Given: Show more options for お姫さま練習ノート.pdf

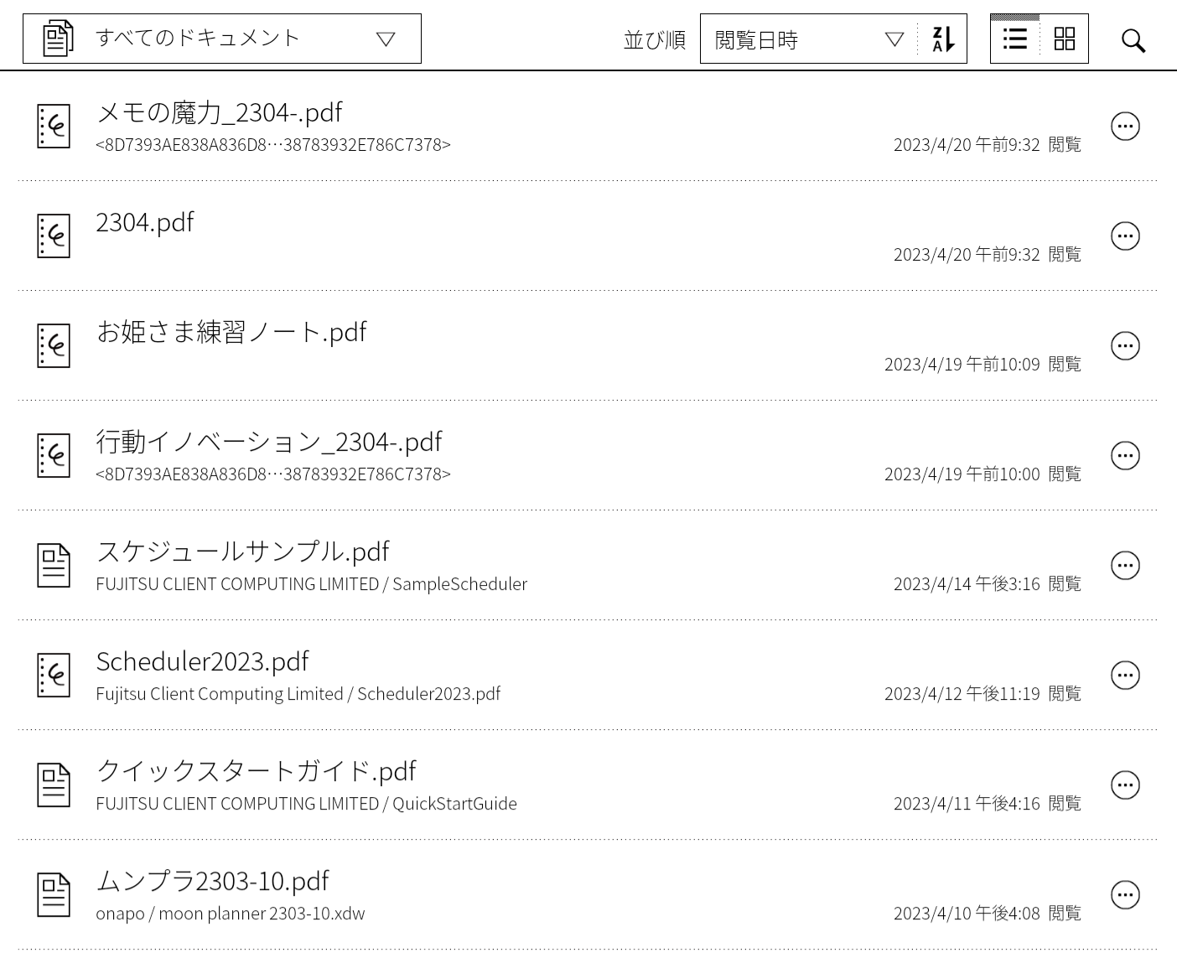Looking at the screenshot, I should [x=1125, y=346].
